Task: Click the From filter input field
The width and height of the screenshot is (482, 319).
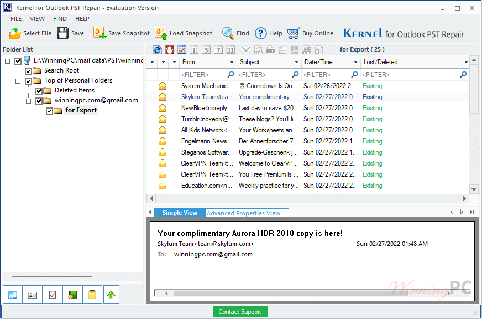Action: point(208,75)
